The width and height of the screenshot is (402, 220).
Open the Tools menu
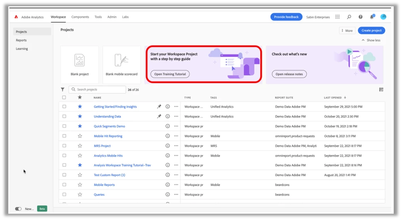click(x=98, y=17)
